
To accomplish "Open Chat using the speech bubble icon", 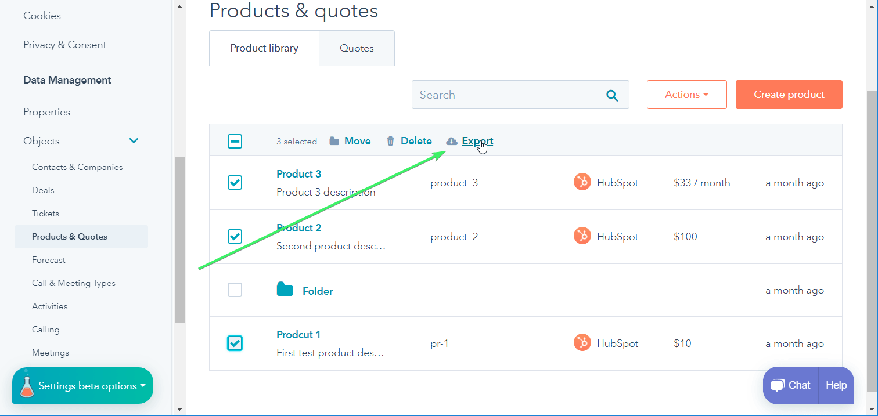I will point(778,385).
